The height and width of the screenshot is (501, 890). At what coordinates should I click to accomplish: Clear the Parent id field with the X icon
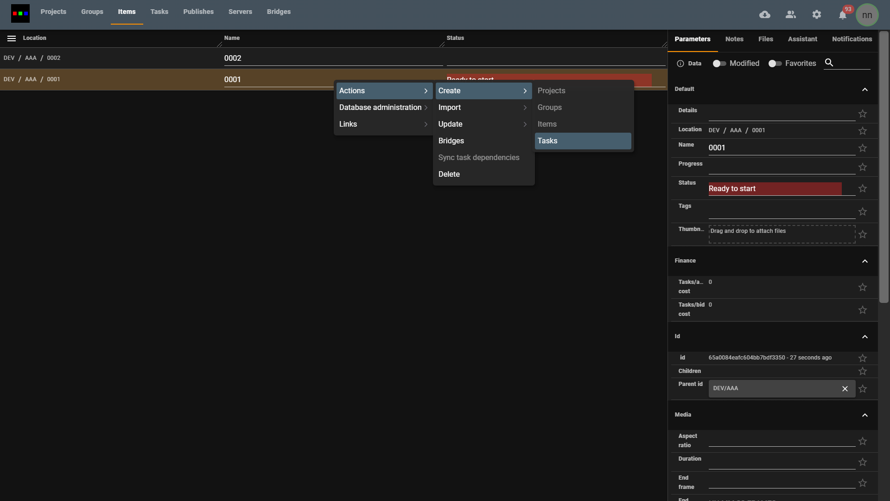pos(845,389)
